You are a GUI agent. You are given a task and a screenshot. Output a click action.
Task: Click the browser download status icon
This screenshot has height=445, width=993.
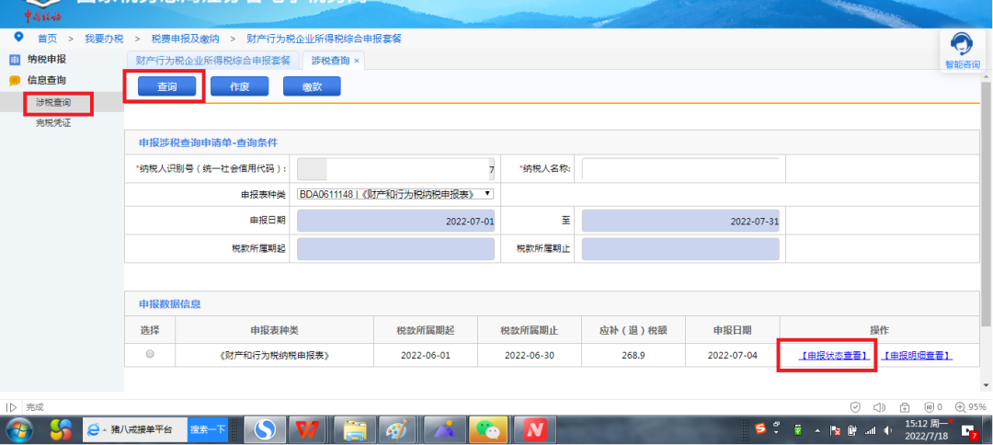point(905,407)
